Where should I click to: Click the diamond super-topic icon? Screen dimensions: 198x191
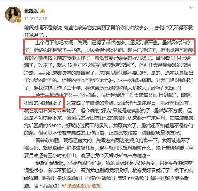[64, 186]
